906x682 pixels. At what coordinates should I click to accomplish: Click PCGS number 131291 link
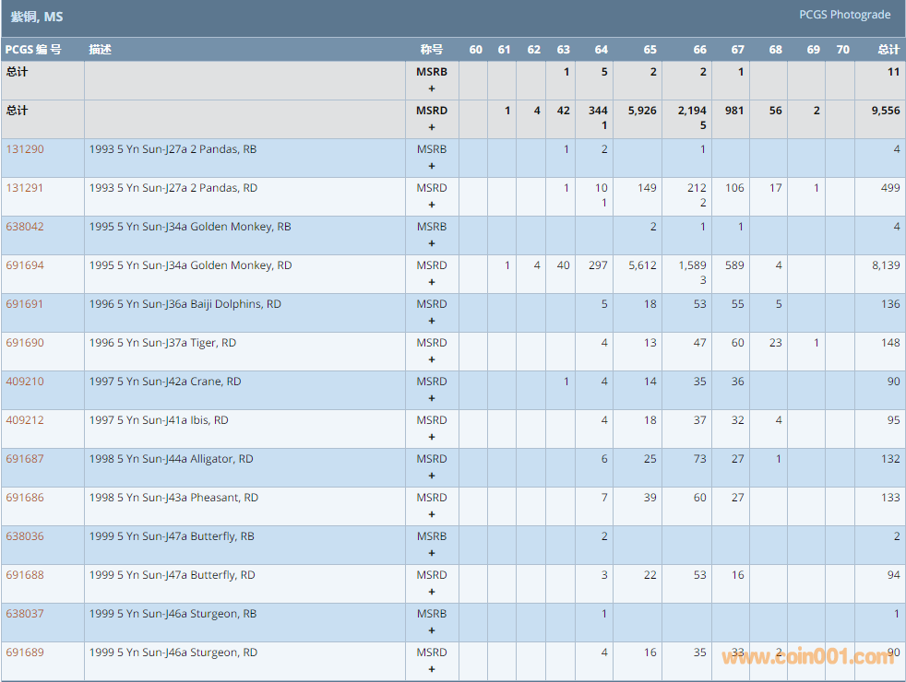pos(25,188)
